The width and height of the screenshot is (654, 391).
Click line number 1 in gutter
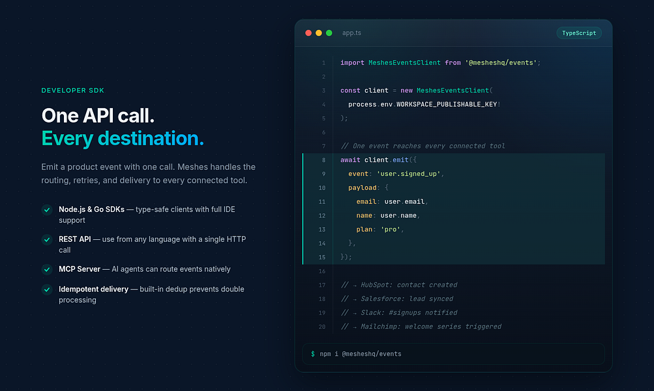[323, 63]
